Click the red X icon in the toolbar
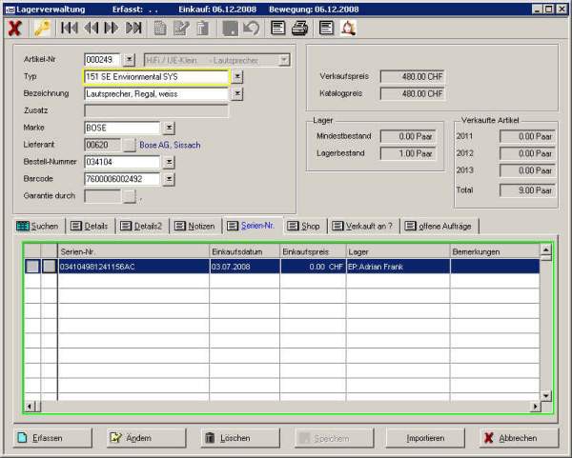The height and width of the screenshot is (458, 572). click(14, 28)
